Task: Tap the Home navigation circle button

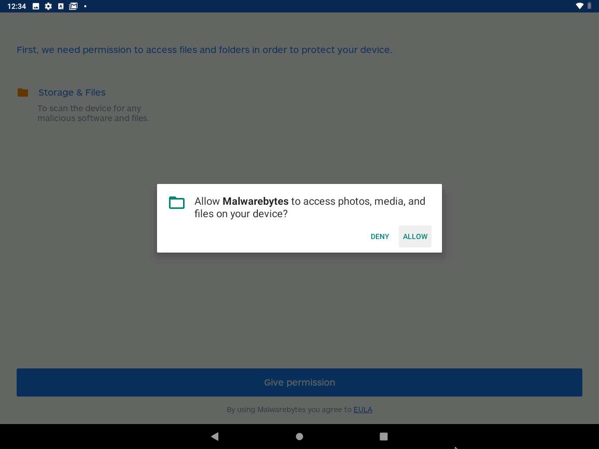Action: (299, 437)
